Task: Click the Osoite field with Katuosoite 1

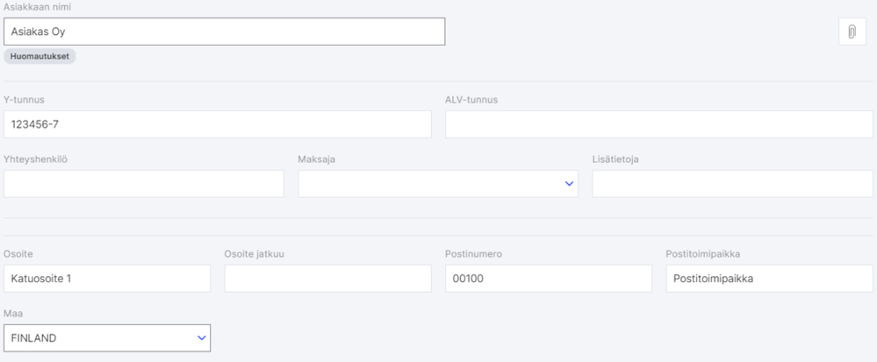Action: (107, 278)
